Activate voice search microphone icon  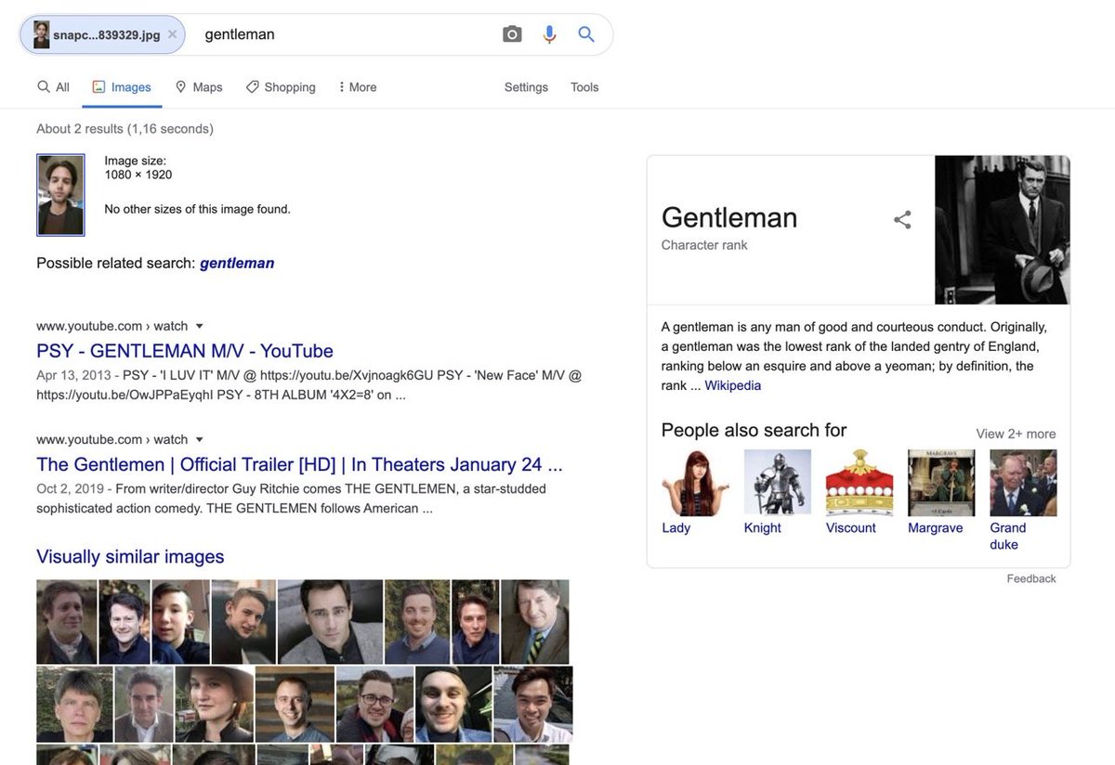pos(549,34)
